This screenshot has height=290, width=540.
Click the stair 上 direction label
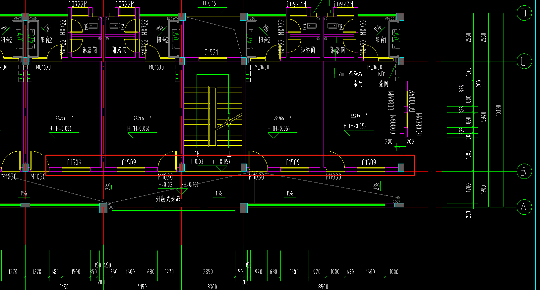229,153
